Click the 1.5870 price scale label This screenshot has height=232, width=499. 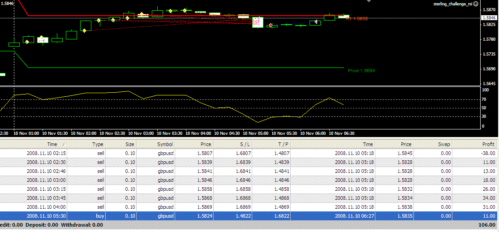tap(489, 10)
